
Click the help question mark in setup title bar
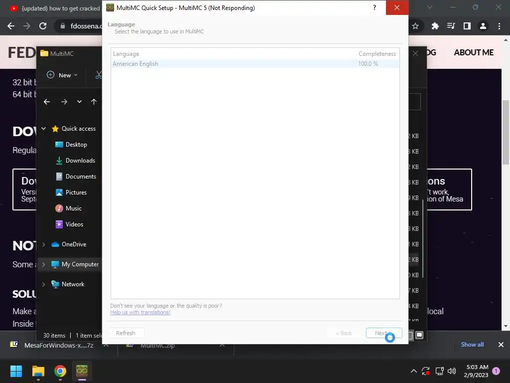tap(375, 7)
